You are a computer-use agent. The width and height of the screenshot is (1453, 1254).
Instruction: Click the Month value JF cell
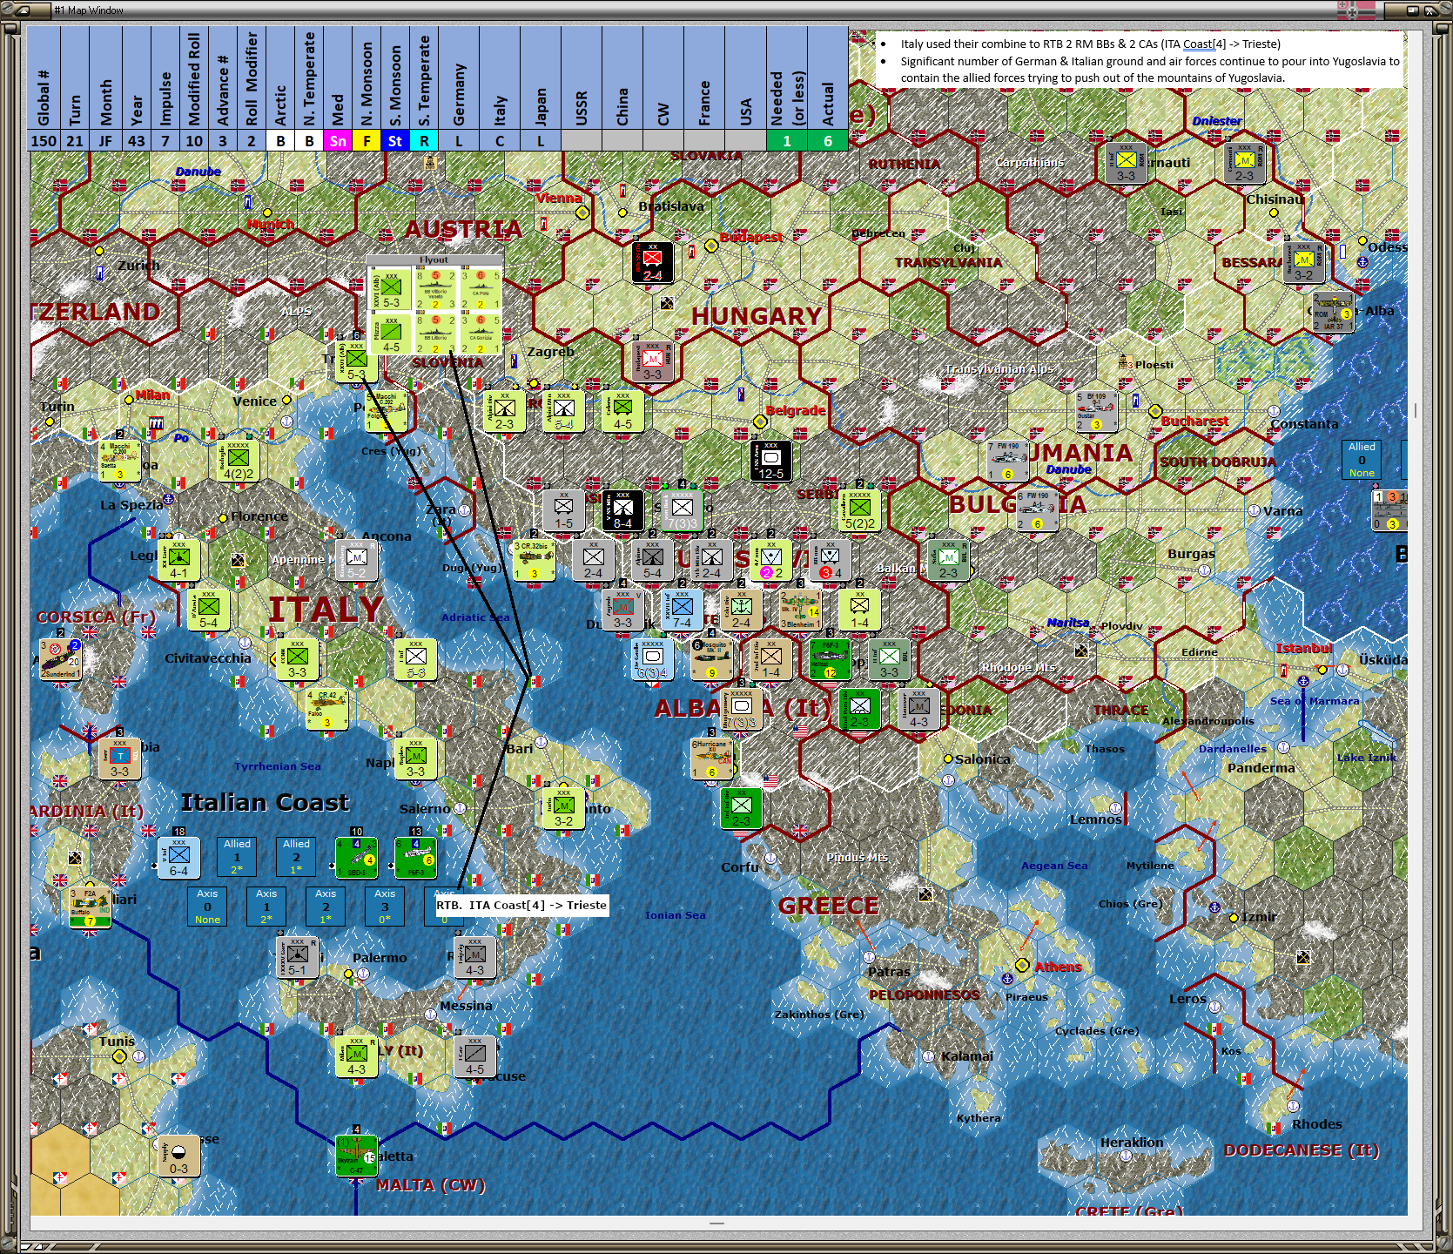pos(105,141)
